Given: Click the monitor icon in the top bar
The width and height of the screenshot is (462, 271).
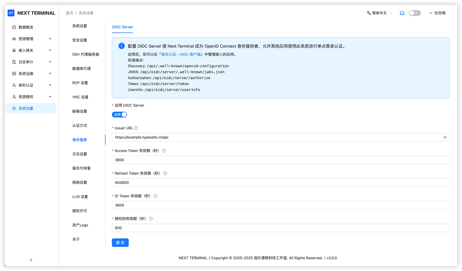Looking at the screenshot, I should coord(402,13).
